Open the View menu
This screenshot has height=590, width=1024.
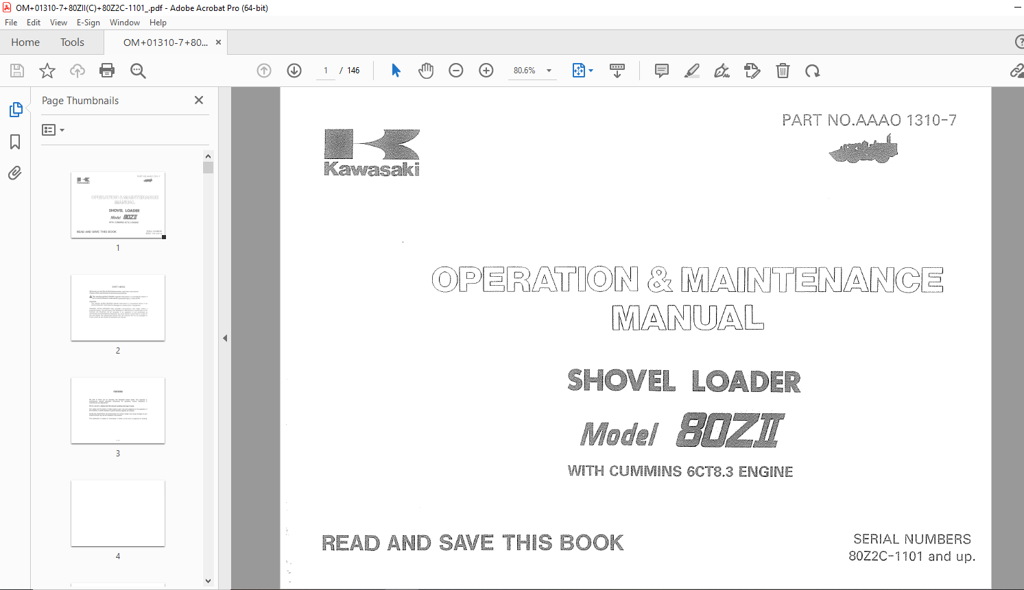pyautogui.click(x=58, y=22)
